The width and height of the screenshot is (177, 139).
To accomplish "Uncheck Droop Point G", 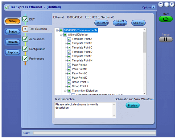I will [x=69, y=82].
